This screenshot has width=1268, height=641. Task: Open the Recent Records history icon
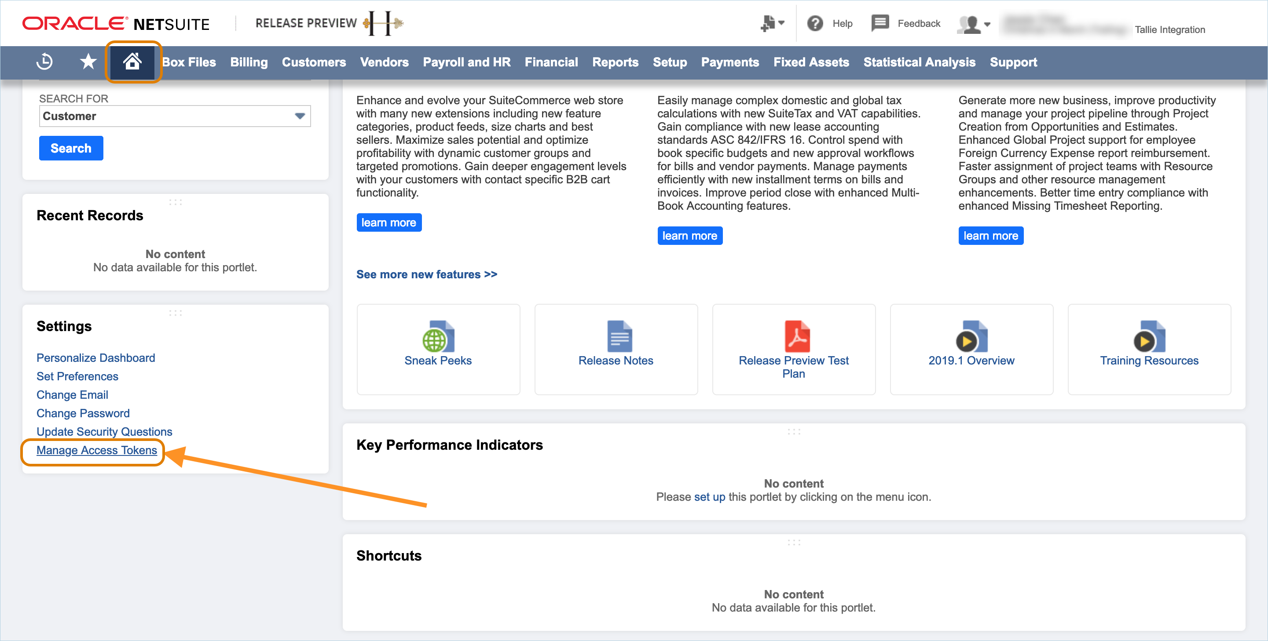coord(45,62)
